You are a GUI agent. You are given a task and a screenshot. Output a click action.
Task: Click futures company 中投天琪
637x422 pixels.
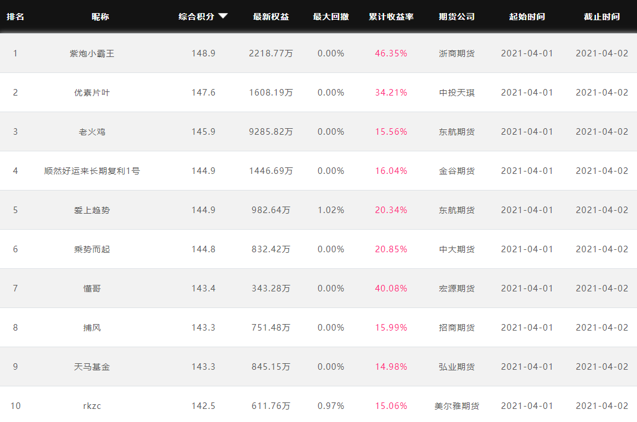(457, 93)
